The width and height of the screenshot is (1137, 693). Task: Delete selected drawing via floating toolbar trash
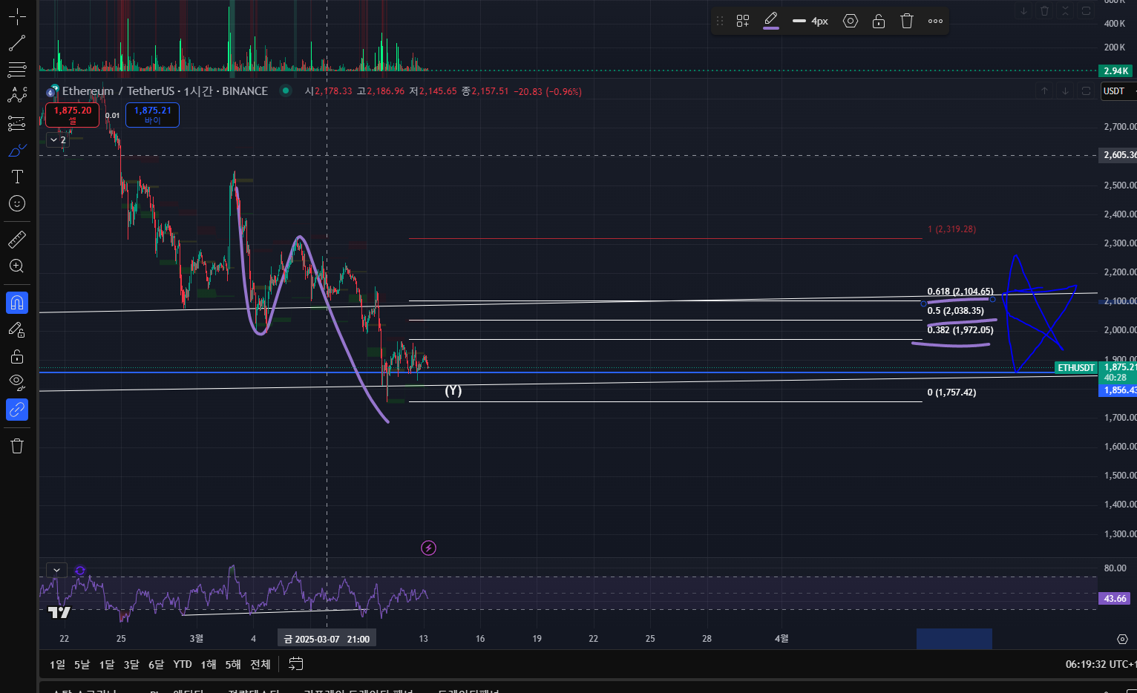point(907,21)
